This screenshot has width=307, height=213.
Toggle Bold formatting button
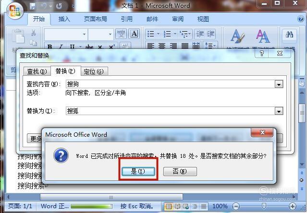click(x=50, y=47)
